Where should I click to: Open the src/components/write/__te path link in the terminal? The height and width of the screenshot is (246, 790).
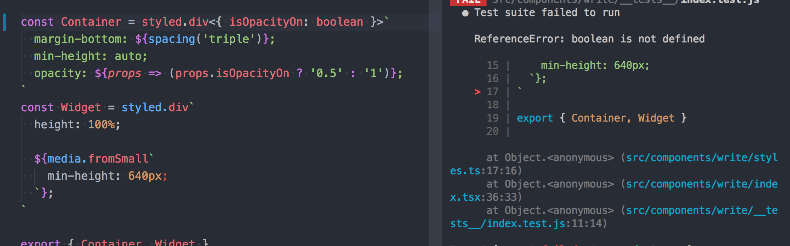click(702, 211)
